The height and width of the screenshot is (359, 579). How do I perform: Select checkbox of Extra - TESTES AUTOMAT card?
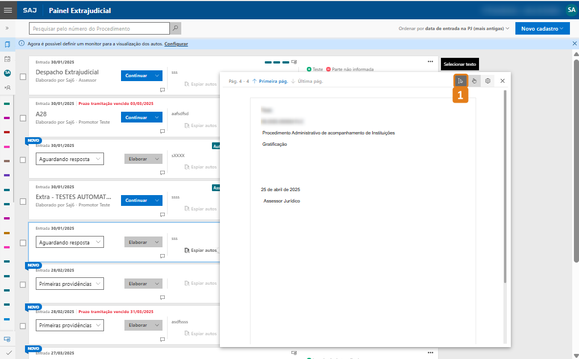tap(23, 201)
